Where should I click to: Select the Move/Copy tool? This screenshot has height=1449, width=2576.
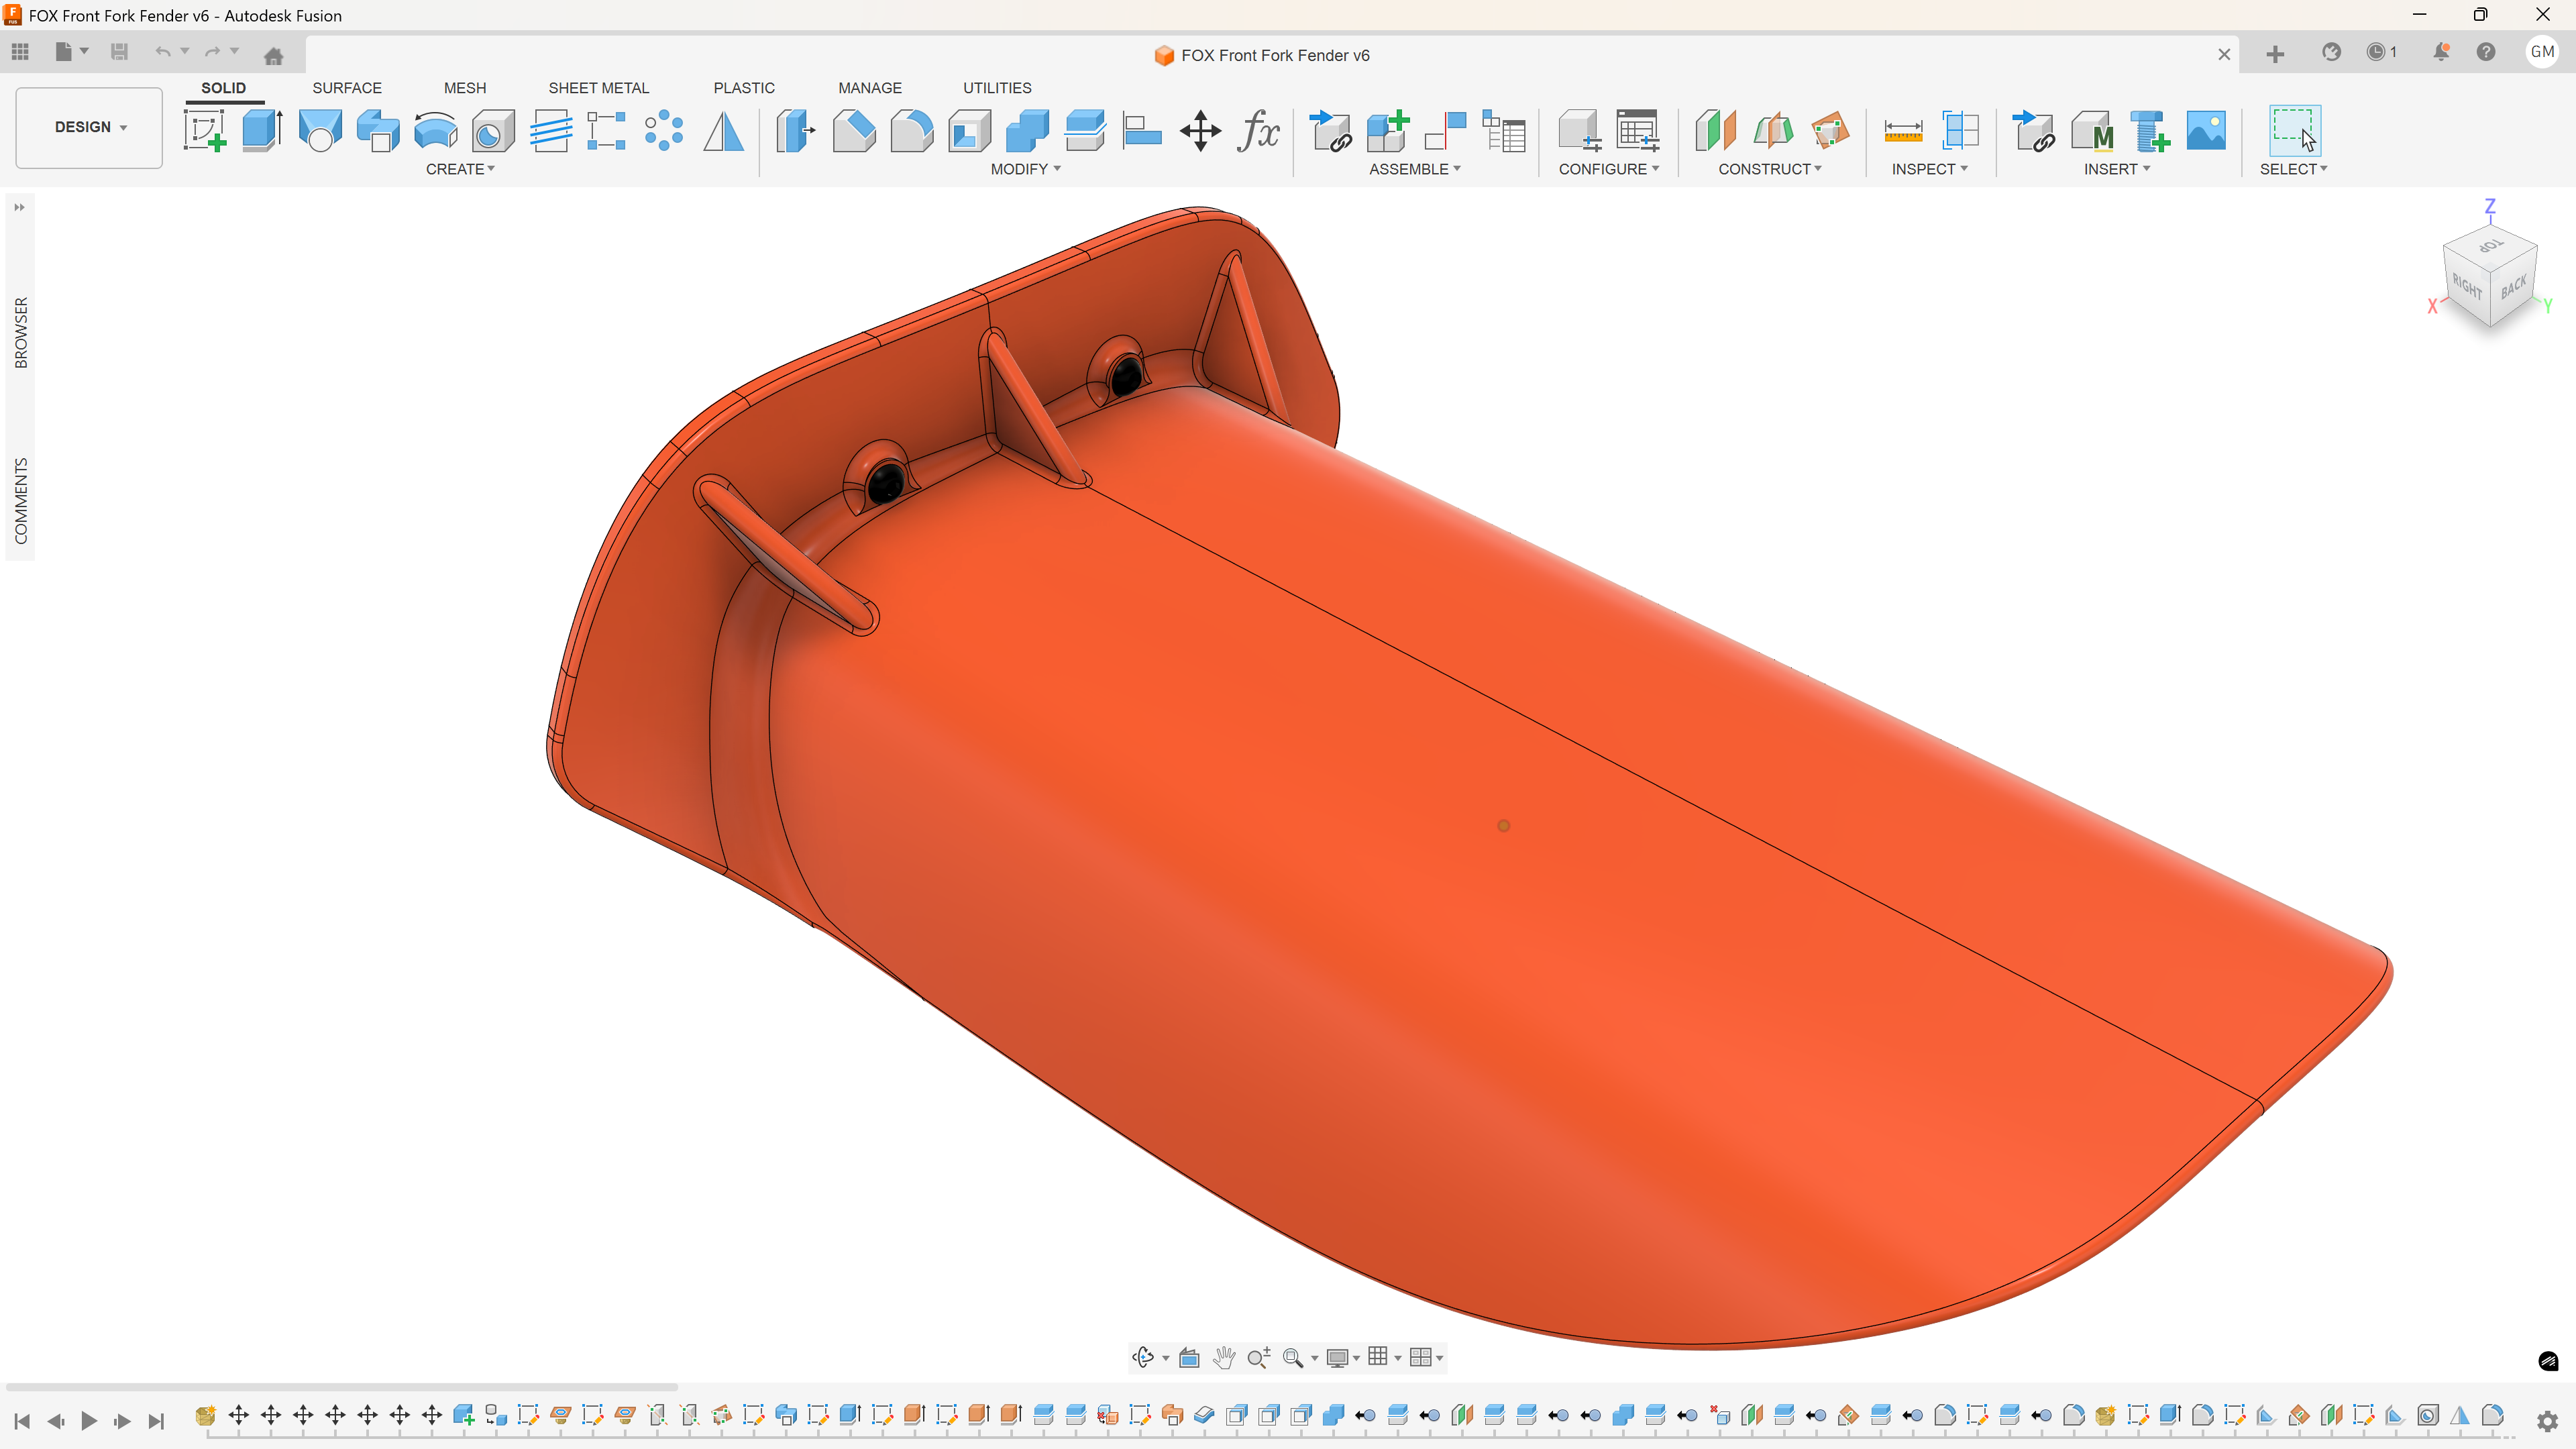point(1200,131)
